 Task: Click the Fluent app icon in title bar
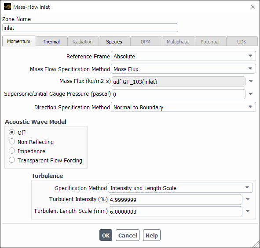(7, 7)
